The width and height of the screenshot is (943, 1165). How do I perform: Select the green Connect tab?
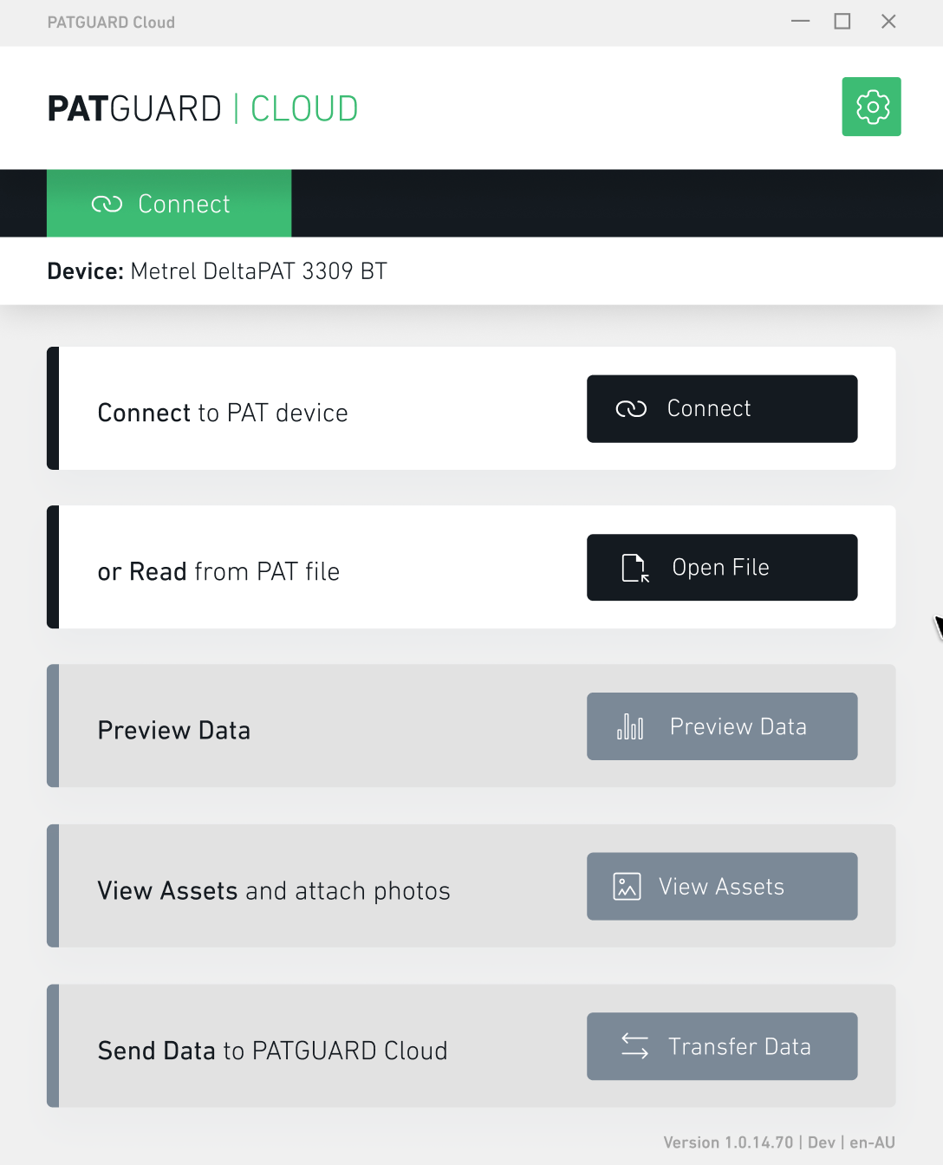coord(169,204)
